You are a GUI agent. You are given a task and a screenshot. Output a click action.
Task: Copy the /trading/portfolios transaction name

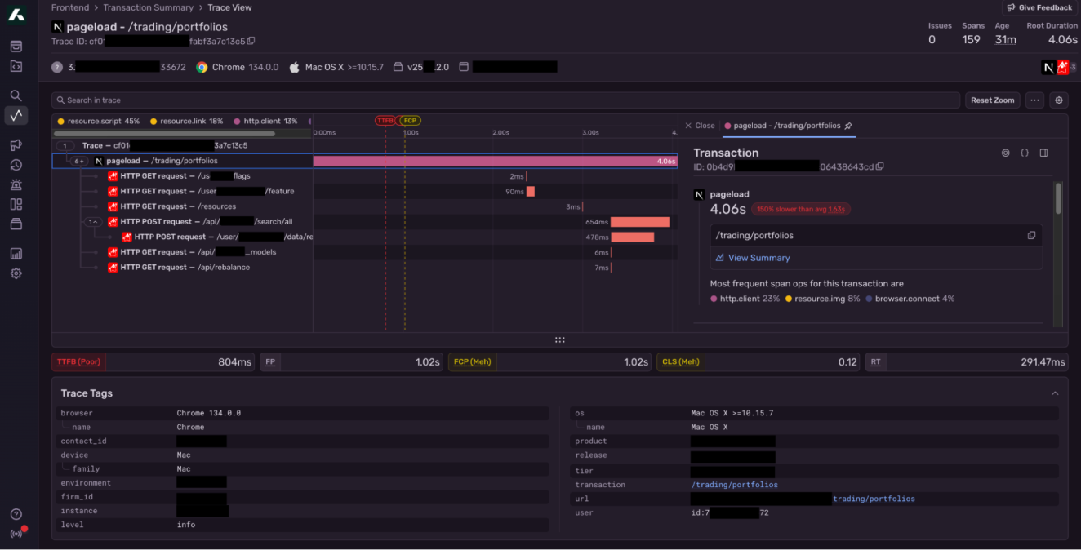(x=1031, y=236)
